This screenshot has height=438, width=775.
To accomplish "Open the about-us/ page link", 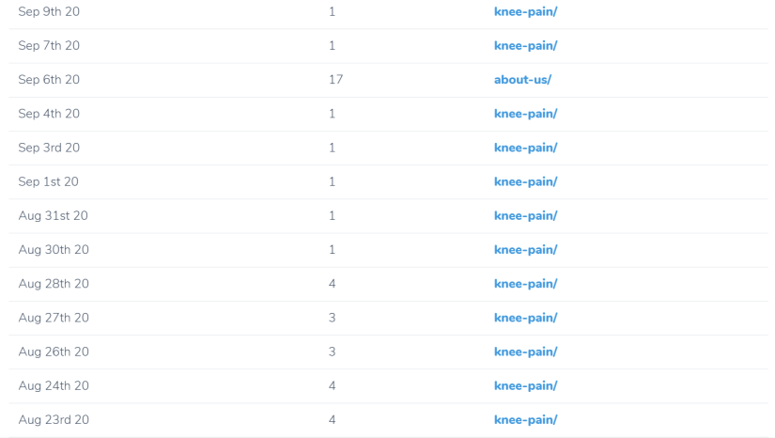I will (x=522, y=80).
